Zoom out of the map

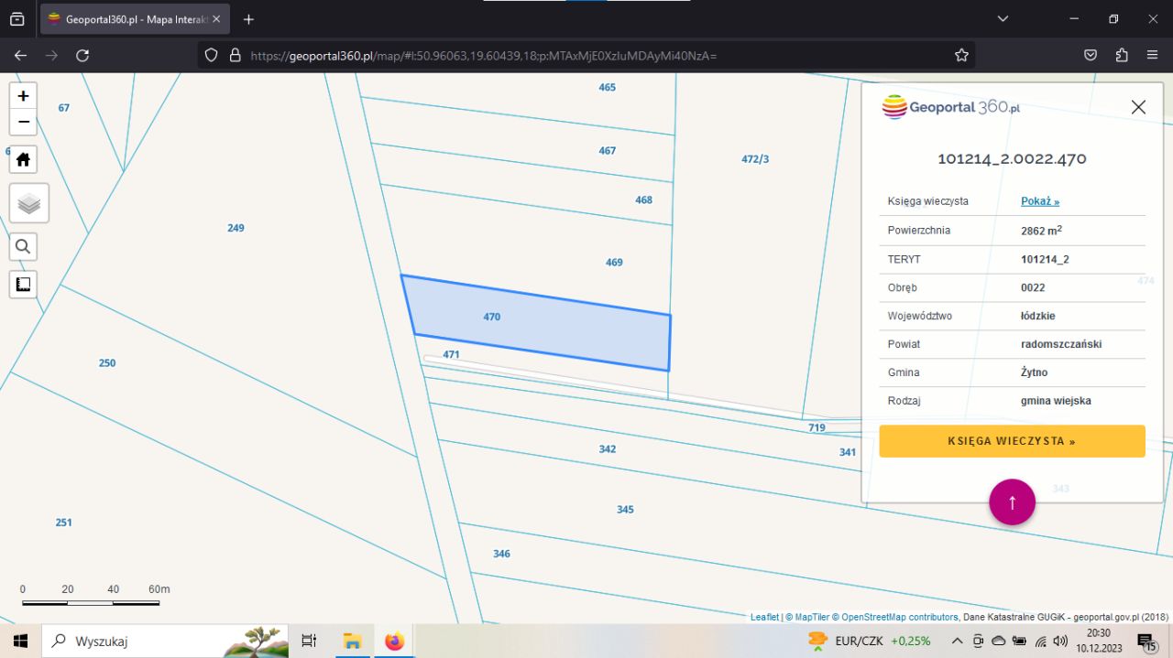pyautogui.click(x=23, y=122)
